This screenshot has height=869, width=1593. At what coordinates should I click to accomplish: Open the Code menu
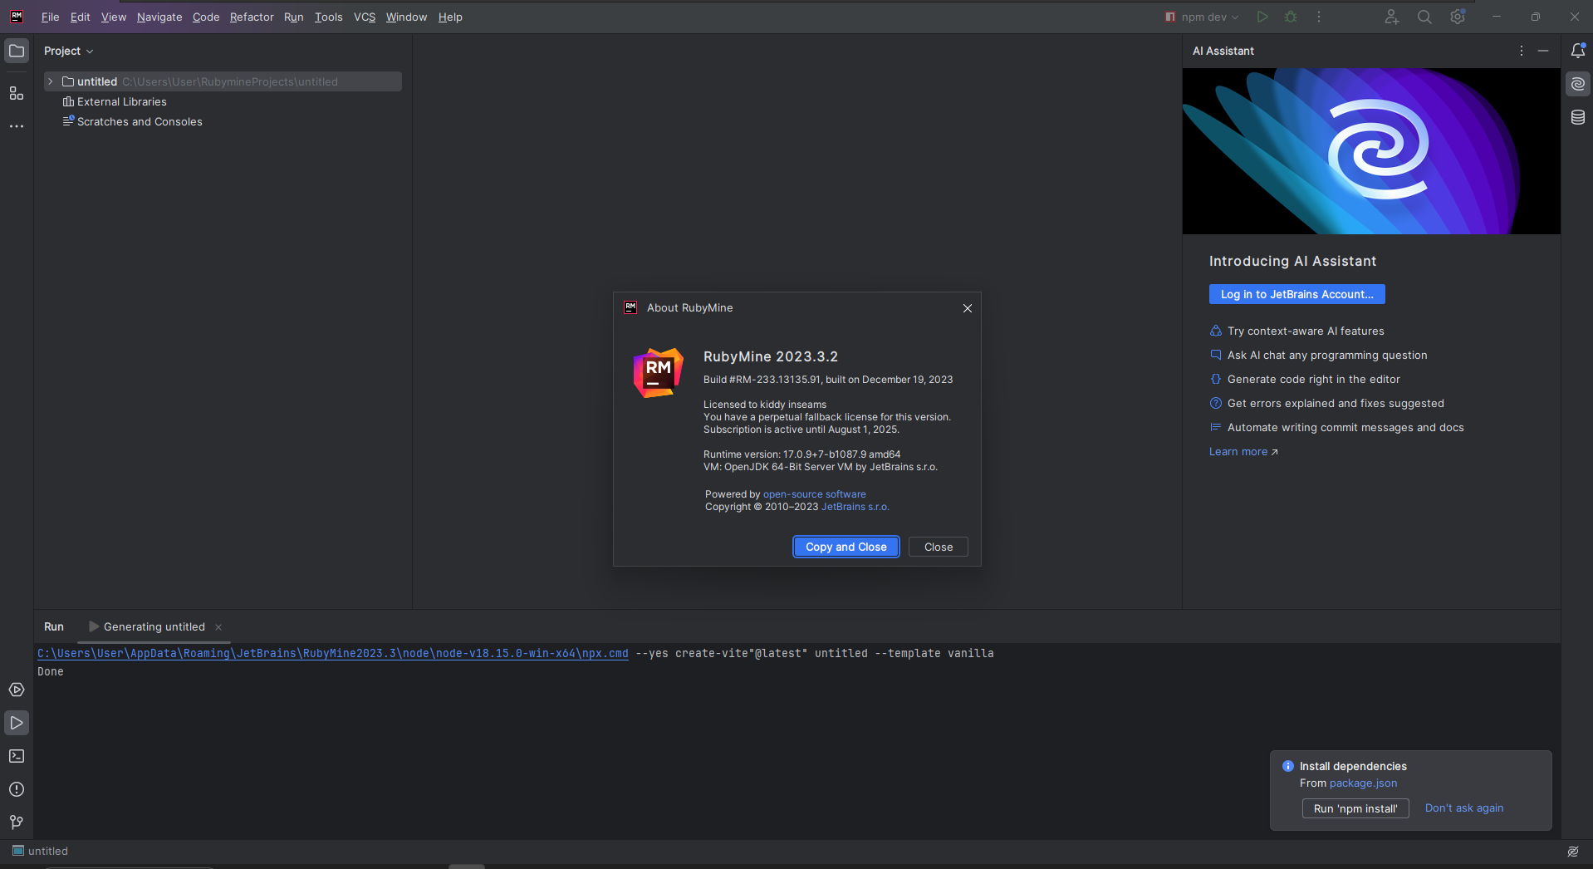[x=206, y=17]
